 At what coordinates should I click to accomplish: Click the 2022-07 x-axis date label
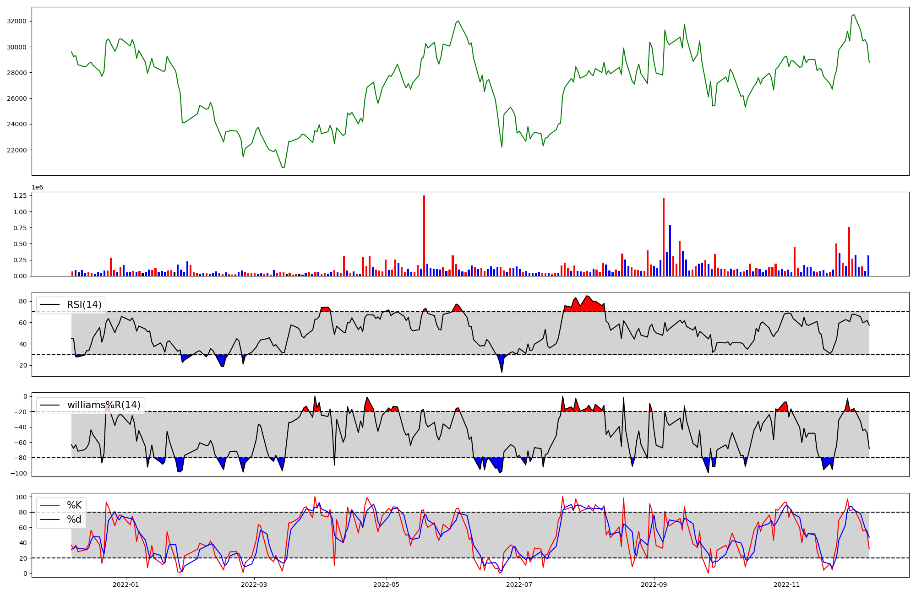(519, 584)
